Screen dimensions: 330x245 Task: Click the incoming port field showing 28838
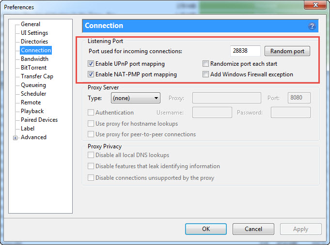[245, 51]
